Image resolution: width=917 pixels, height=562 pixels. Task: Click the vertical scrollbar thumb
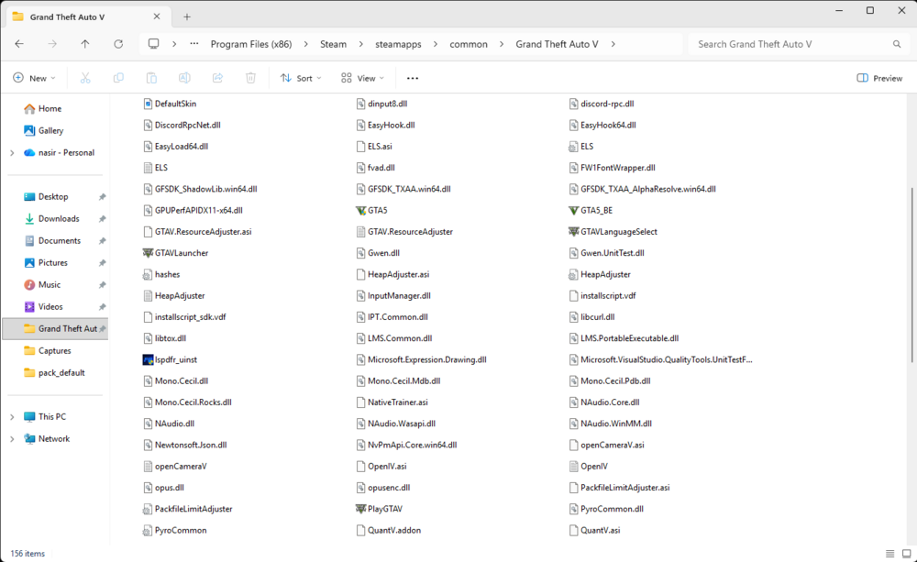coord(911,275)
